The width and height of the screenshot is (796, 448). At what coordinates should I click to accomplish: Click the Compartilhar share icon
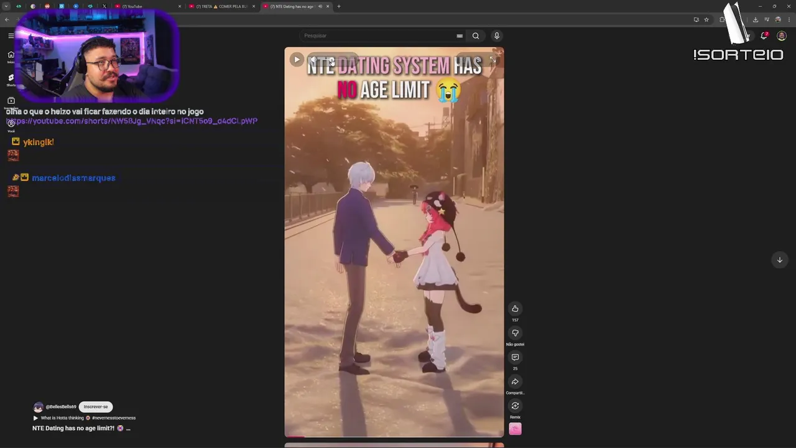tap(515, 381)
